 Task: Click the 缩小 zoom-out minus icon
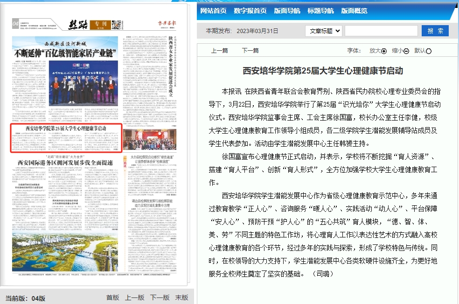tap(406, 51)
